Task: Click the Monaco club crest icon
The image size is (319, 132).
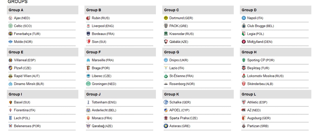Action: (88, 118)
